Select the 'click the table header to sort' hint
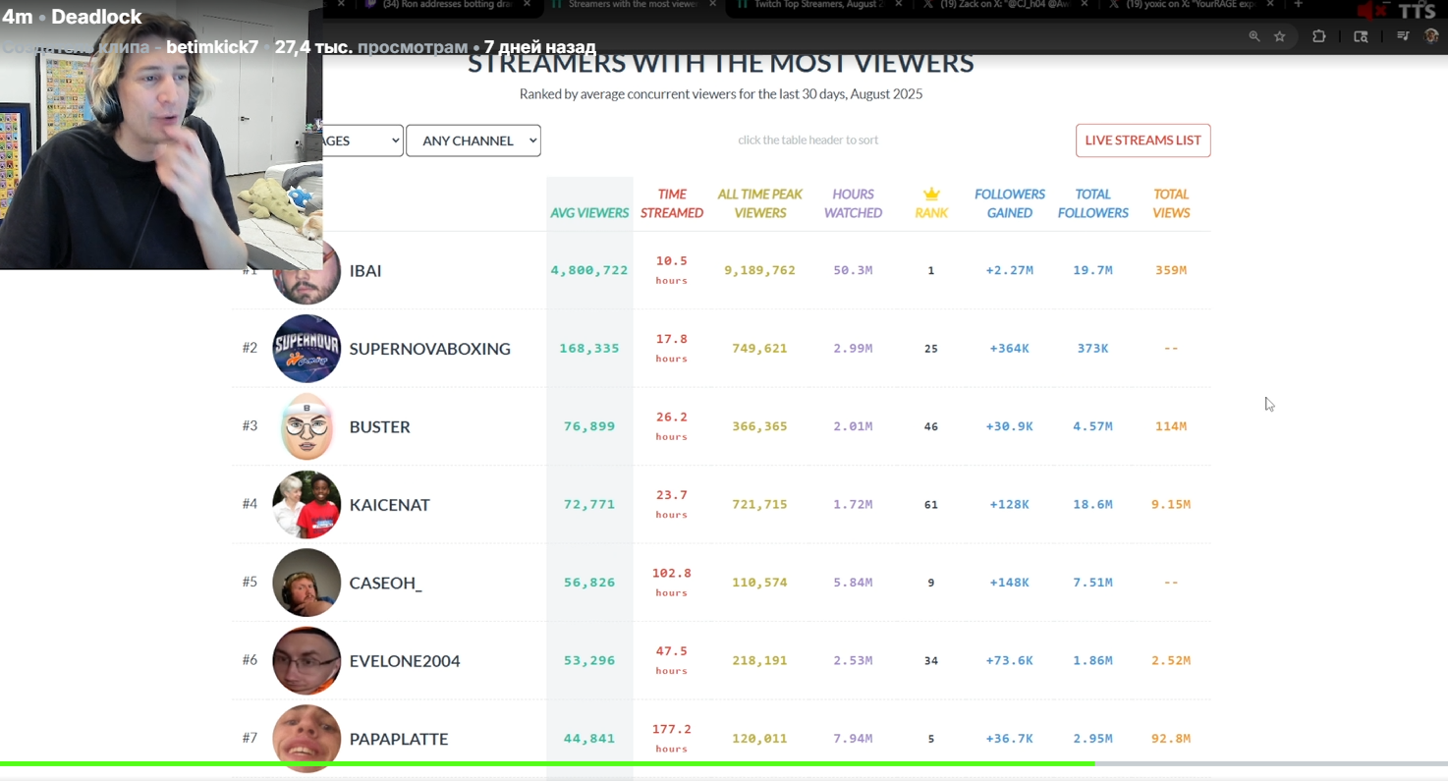 point(808,140)
